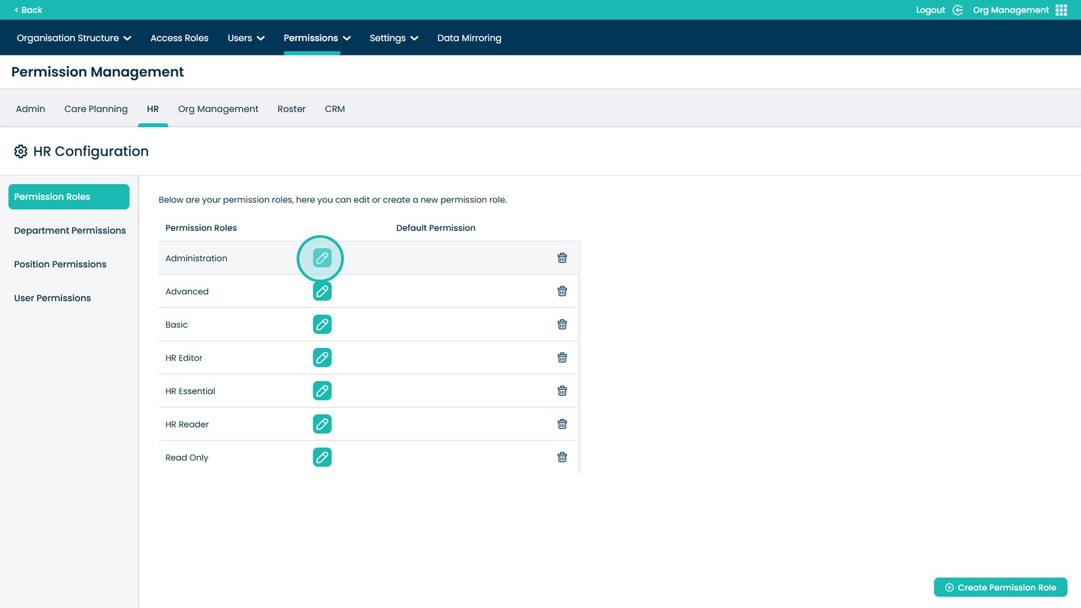Click the pencil icon for Advanced role

click(322, 291)
